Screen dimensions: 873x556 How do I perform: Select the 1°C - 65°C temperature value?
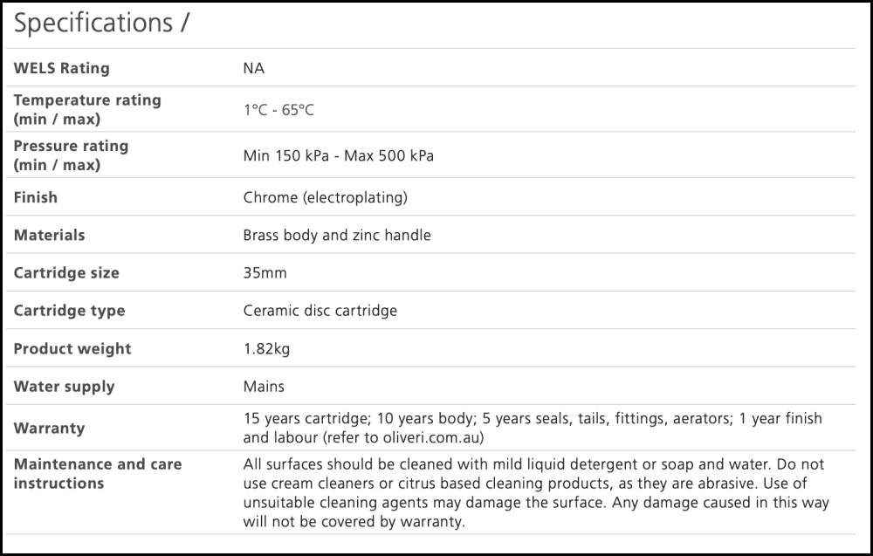point(278,111)
